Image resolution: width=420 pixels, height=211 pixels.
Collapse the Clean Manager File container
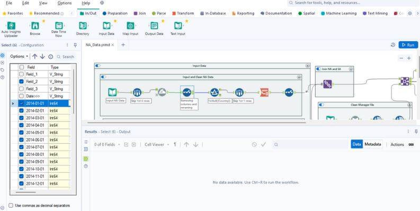[x=409, y=105]
